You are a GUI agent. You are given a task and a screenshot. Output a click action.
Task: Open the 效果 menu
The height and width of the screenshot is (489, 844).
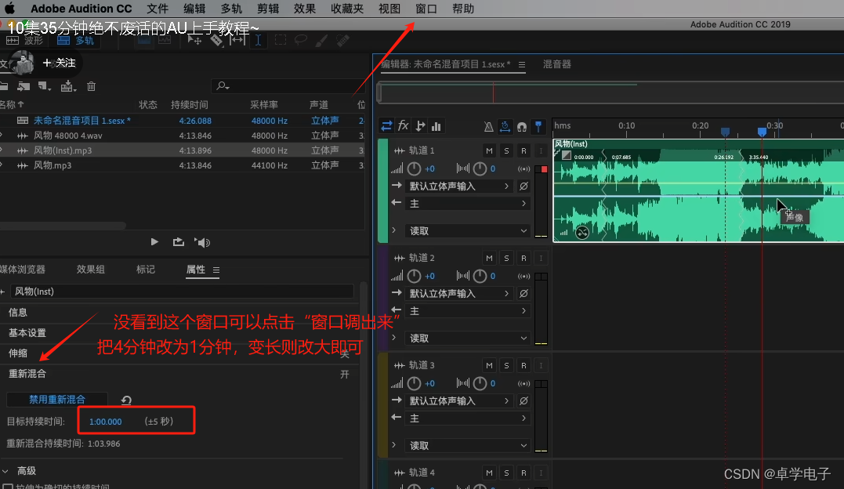point(304,9)
